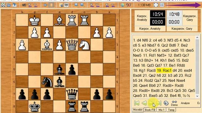Click the 1.130 MB memory indicator
The width and height of the screenshot is (202, 113).
[x=144, y=5]
